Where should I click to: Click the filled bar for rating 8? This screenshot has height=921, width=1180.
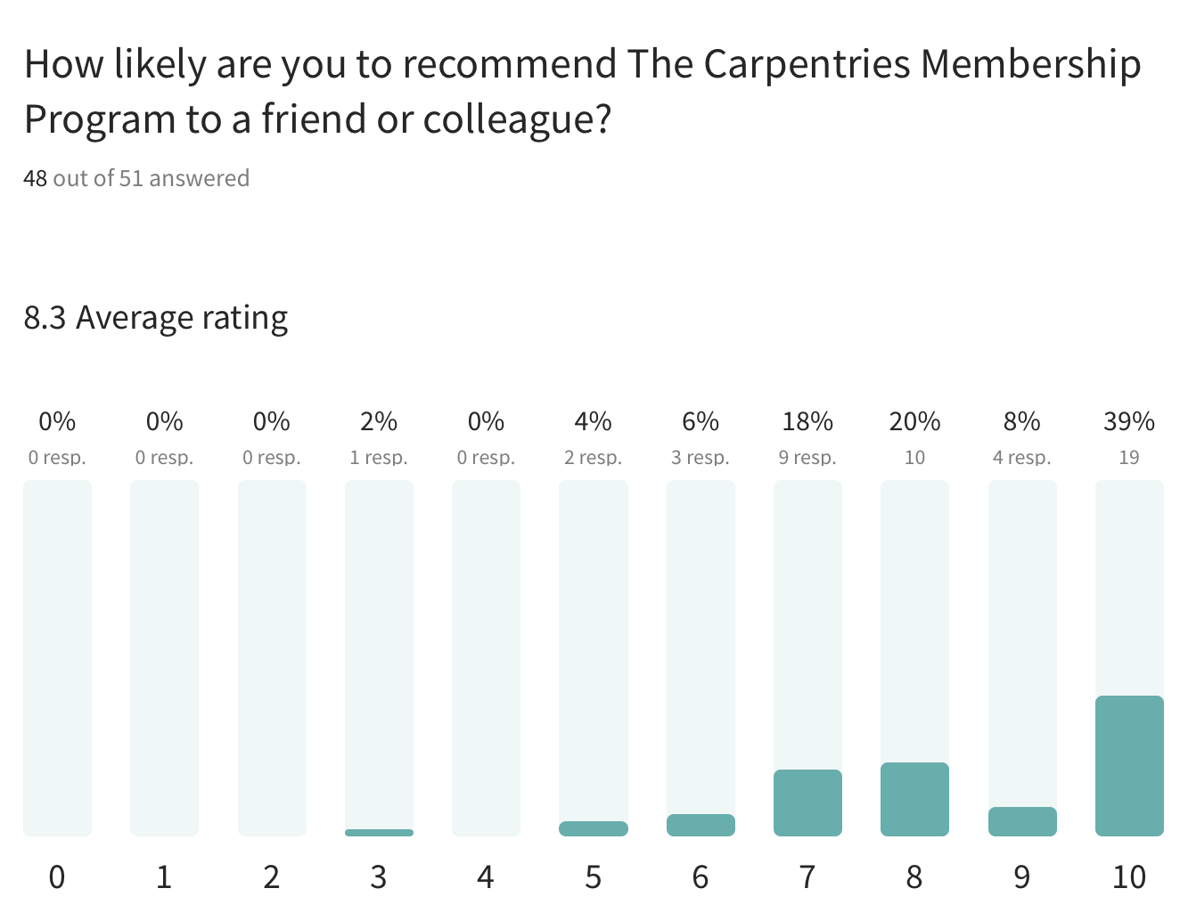coord(914,799)
